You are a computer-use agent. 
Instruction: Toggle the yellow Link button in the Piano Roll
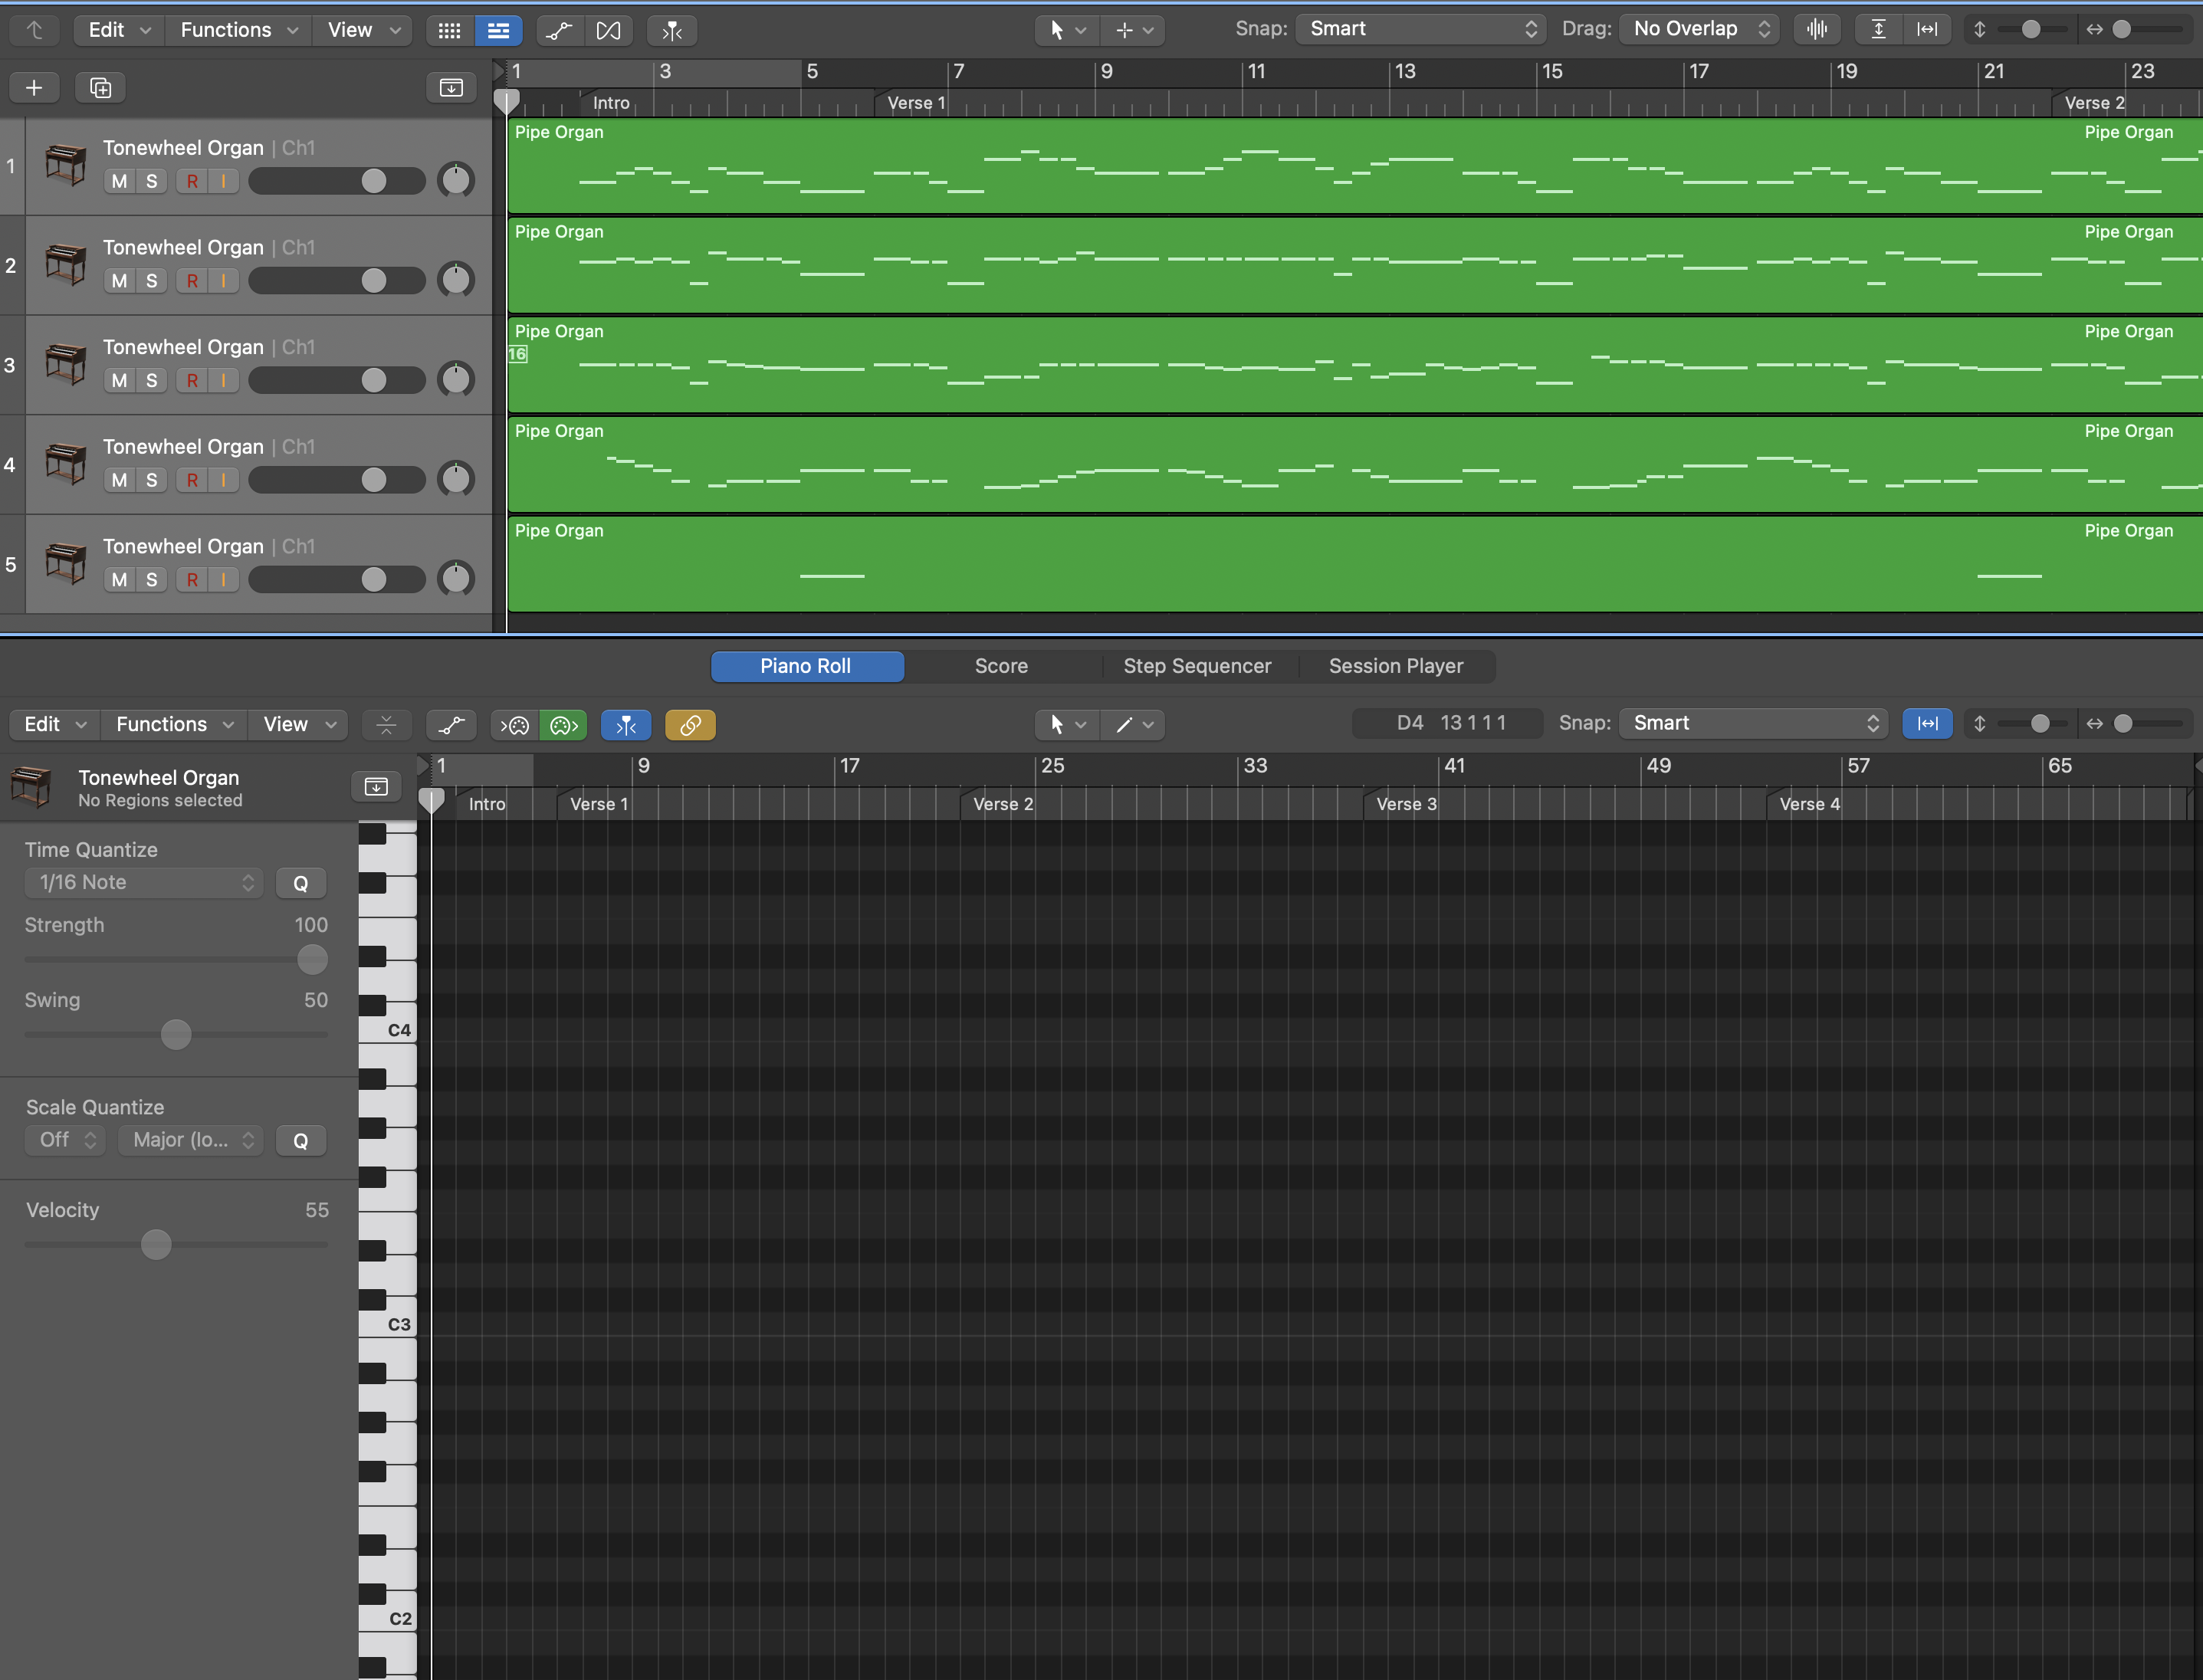click(690, 724)
